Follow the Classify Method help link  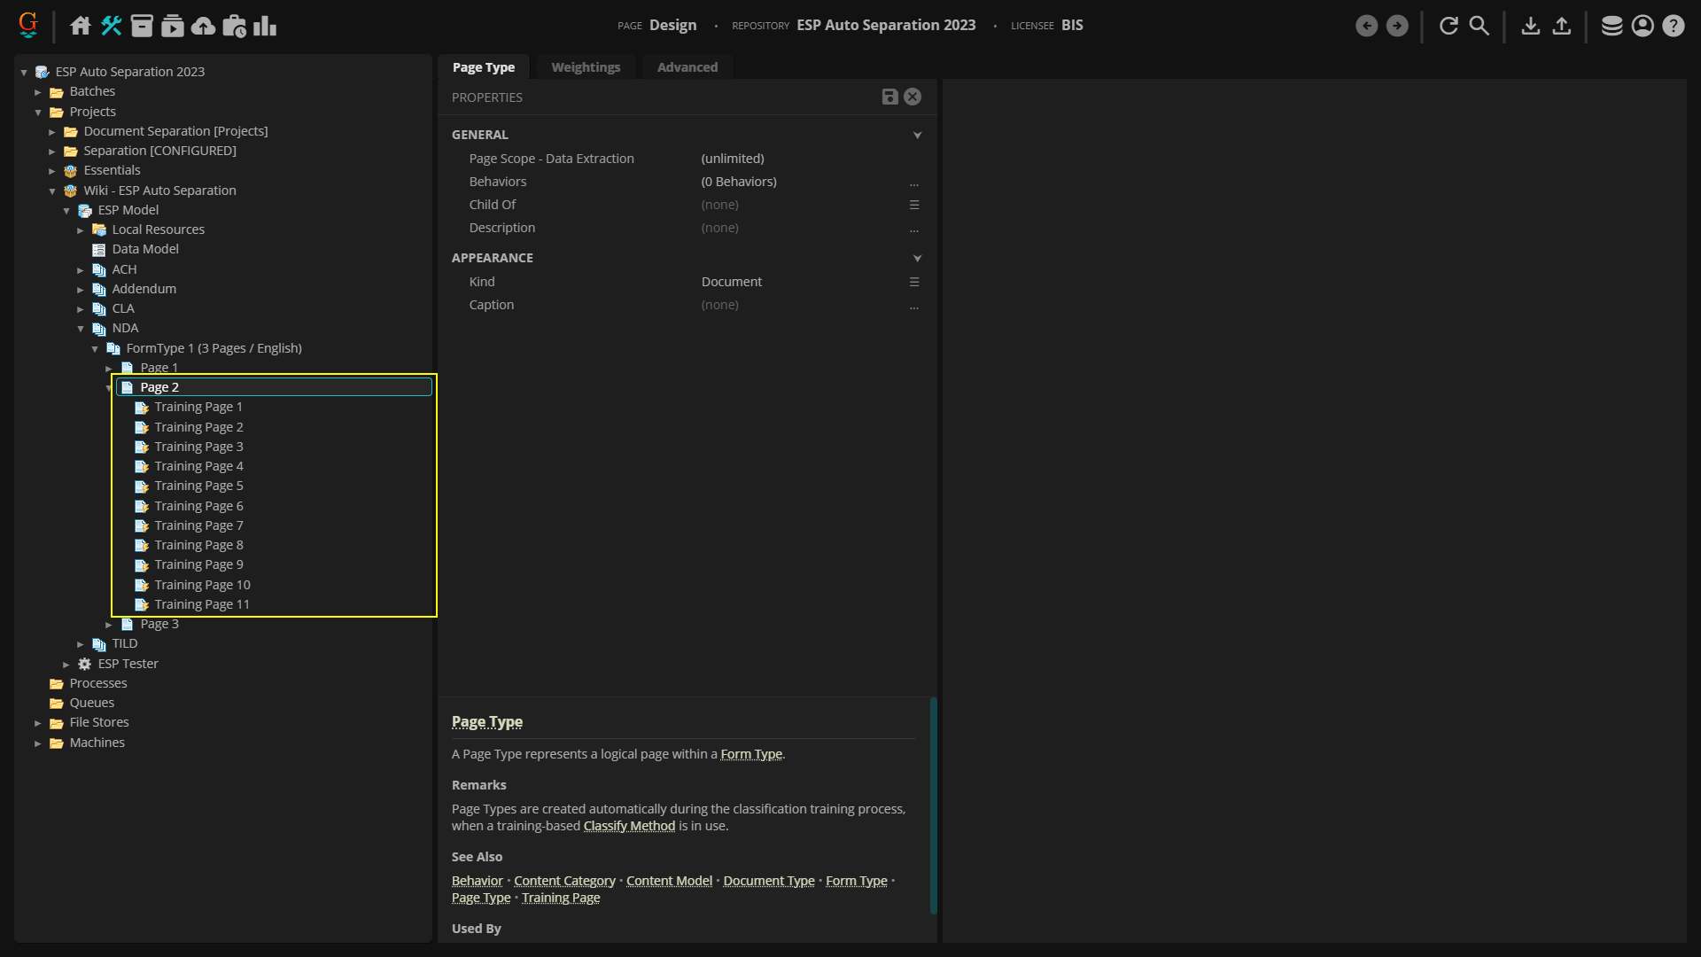[x=628, y=826]
